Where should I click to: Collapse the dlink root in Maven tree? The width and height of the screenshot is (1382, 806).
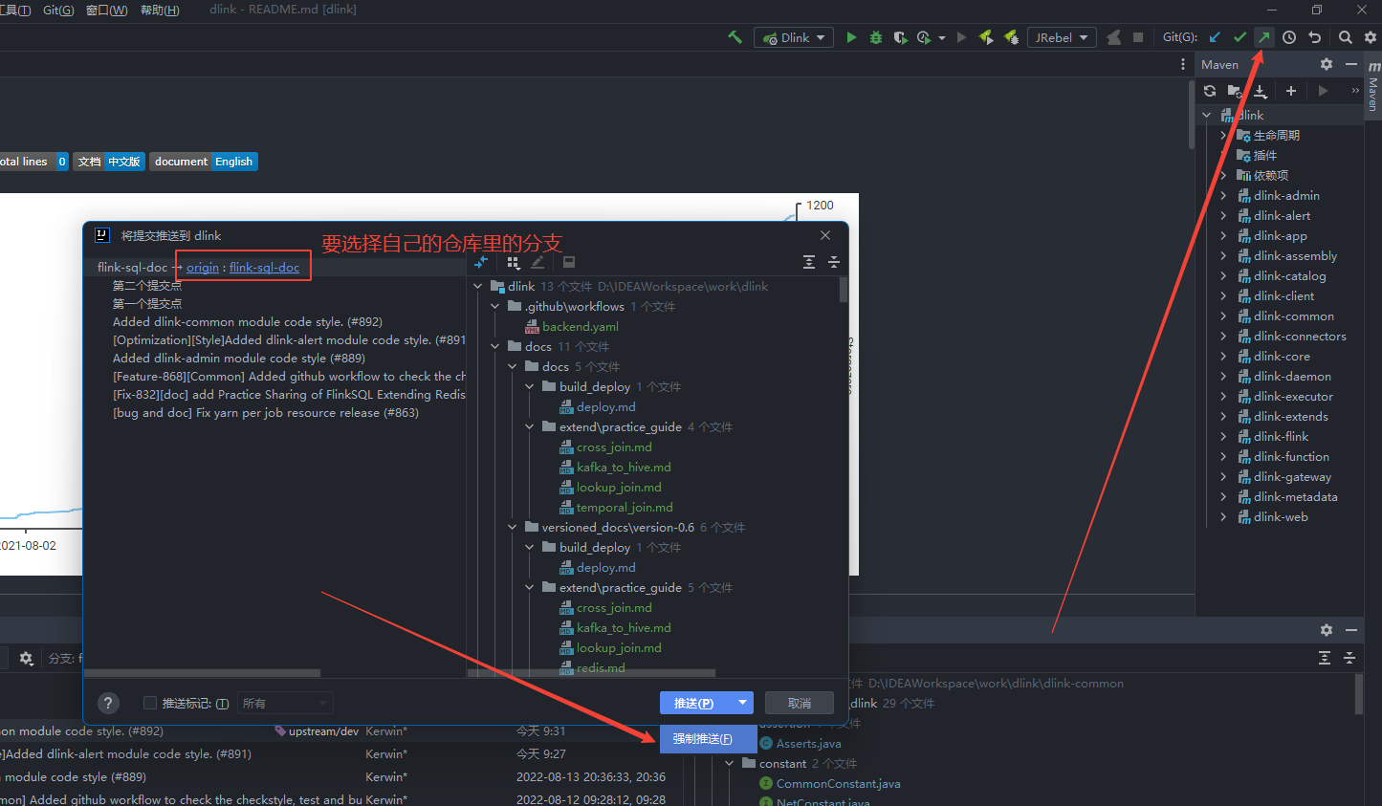(x=1206, y=115)
